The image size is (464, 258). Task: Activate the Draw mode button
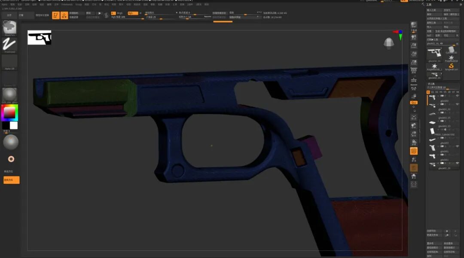(x=64, y=15)
